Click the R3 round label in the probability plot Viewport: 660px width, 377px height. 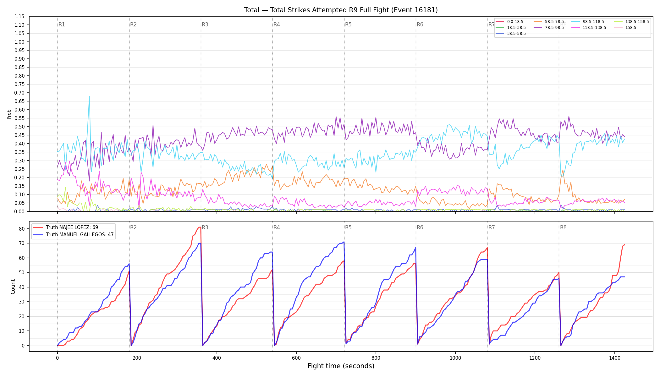click(x=205, y=25)
